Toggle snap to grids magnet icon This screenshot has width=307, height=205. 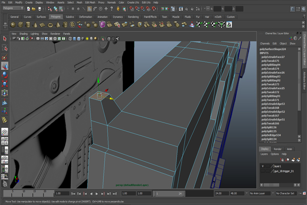point(132,9)
